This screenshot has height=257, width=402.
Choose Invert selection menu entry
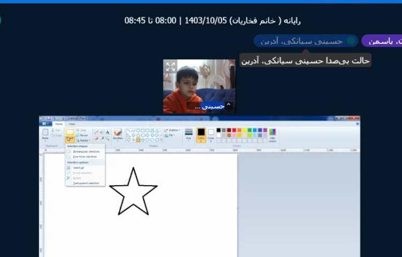click(85, 173)
